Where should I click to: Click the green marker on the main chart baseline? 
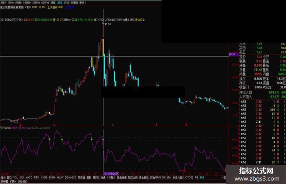pyautogui.click(x=113, y=125)
